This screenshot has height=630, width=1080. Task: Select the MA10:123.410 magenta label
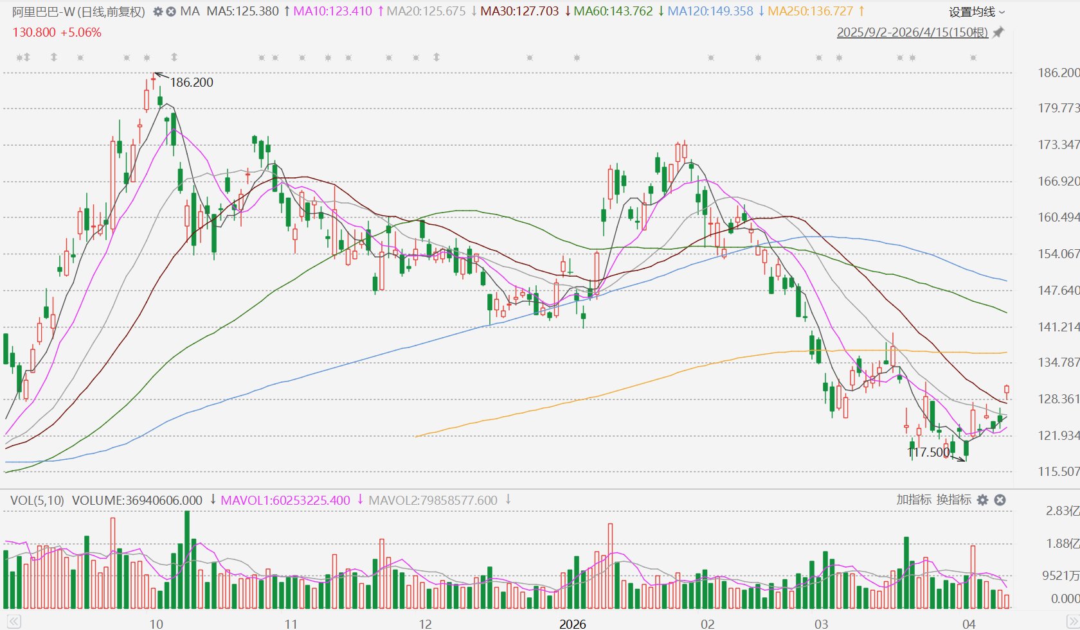tap(333, 12)
